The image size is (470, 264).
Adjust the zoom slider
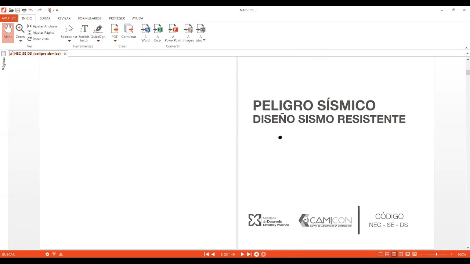coord(436,254)
